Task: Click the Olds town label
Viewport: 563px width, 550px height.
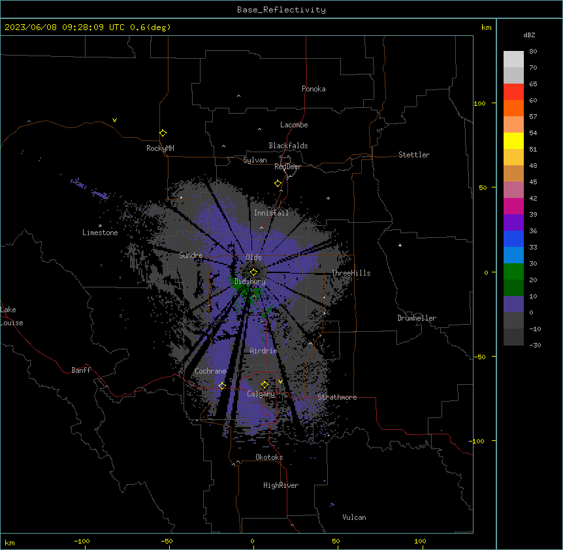Action: [253, 257]
